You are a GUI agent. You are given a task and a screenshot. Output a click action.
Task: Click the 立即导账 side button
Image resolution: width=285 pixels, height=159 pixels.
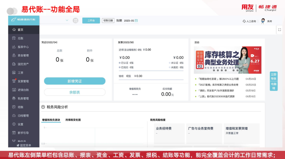point(274,77)
